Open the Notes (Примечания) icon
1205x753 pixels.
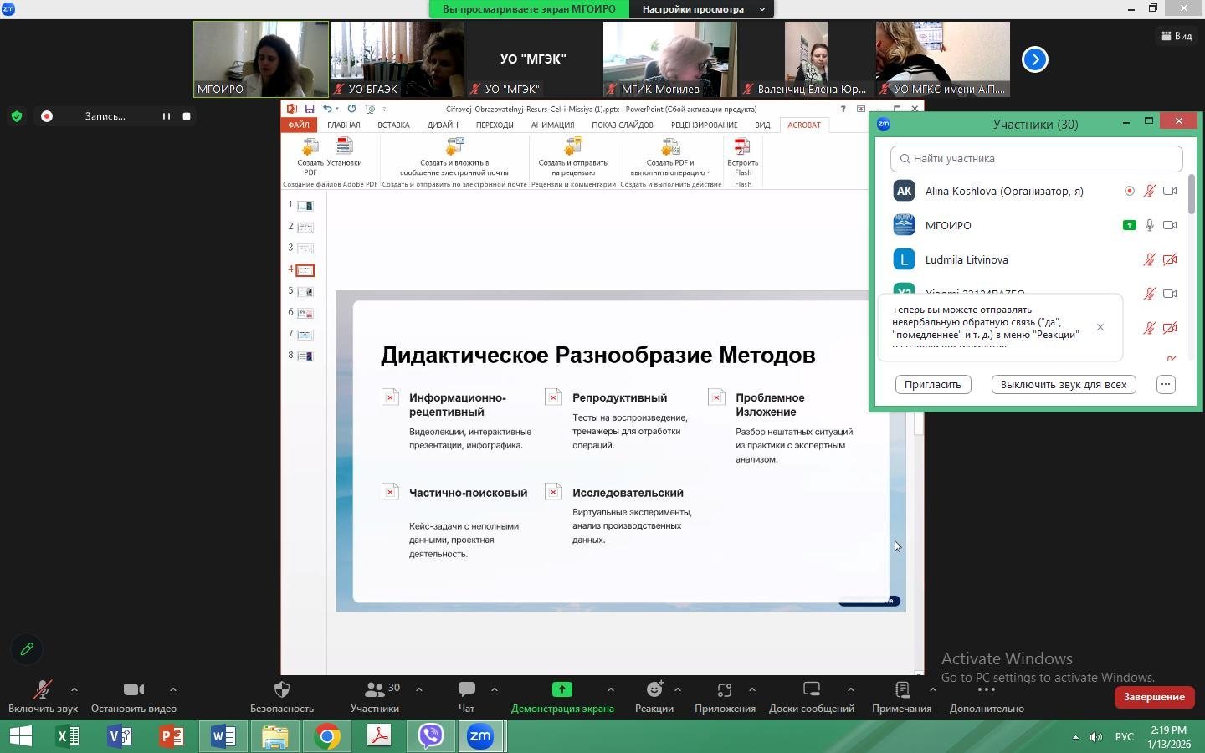click(901, 690)
